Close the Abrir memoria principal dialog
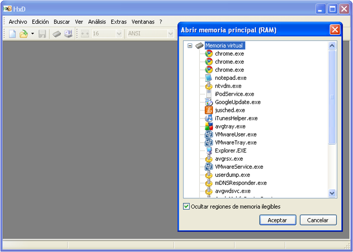 (335, 30)
